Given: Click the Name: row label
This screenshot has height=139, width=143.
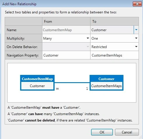Looking at the screenshot, I should point(12,30).
